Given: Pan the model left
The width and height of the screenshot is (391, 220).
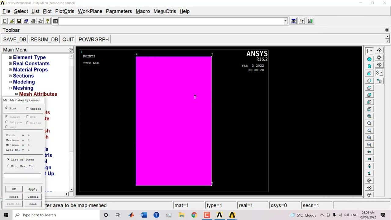Looking at the screenshot, I should click(x=369, y=152).
